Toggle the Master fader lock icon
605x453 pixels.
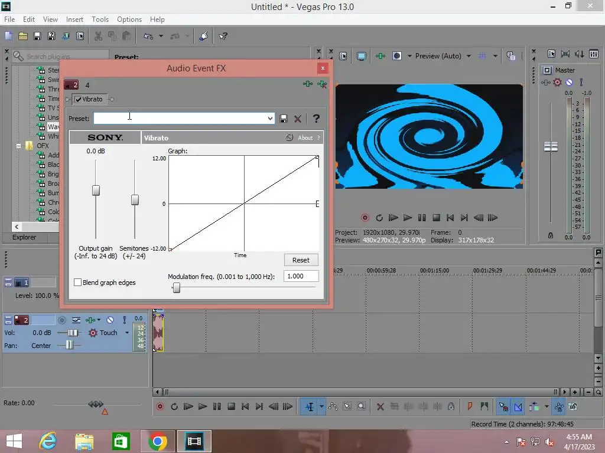551,235
